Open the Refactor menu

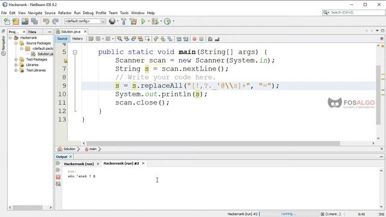tap(65, 13)
